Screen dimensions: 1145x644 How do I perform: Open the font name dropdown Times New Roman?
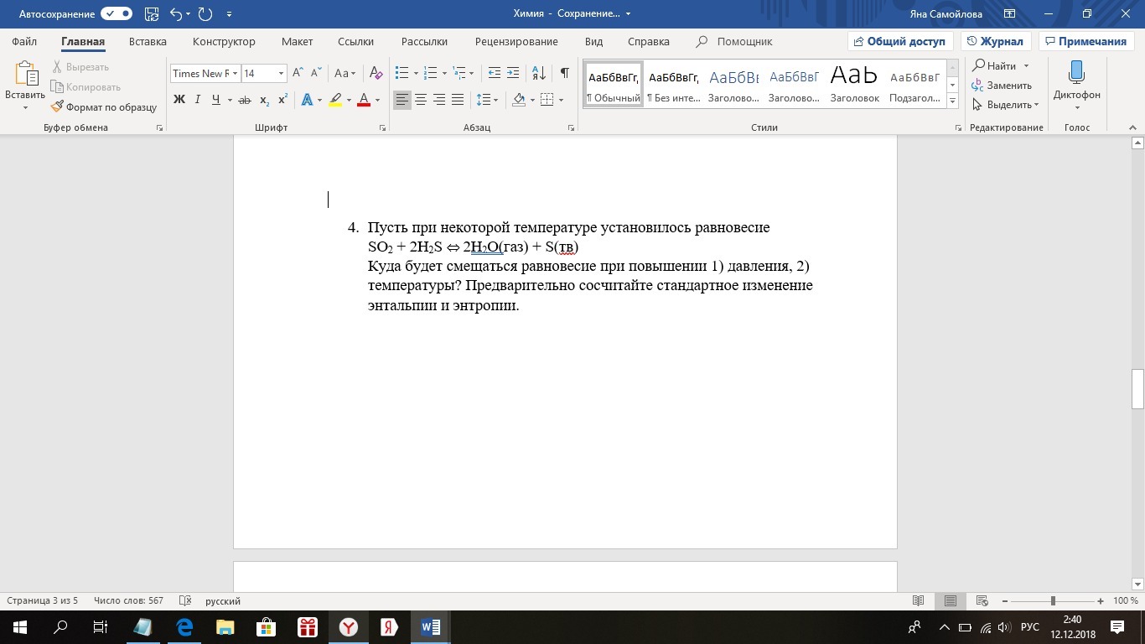tap(235, 74)
